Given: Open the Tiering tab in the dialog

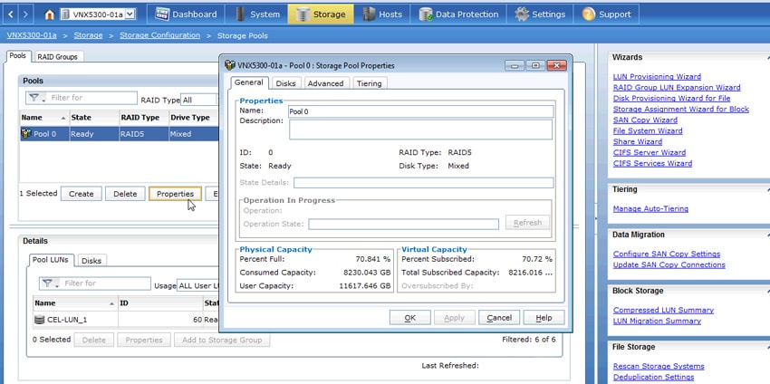Looking at the screenshot, I should 370,83.
